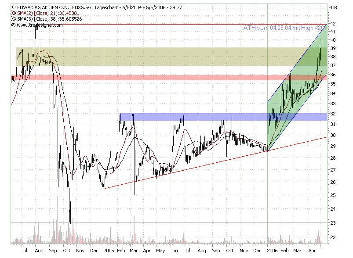Screen dimensions: 353x258
Task: Click the candlestick symbol icon before EUWAX title
Action: 14,7
